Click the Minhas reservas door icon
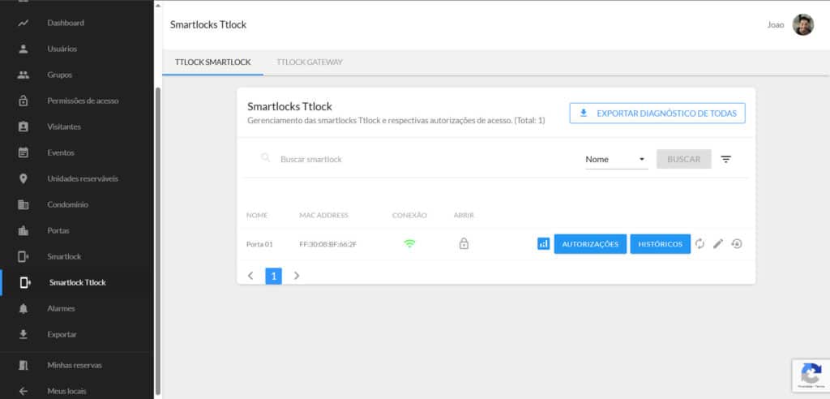The height and width of the screenshot is (399, 830). pos(24,365)
